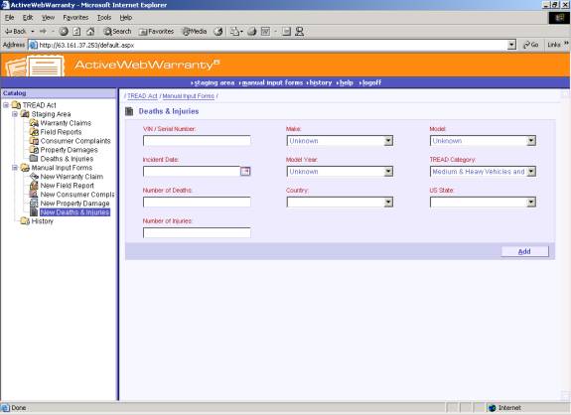Screen dimensions: 571x415
Task: Click the New Warranty Claim icon
Action: 34,177
